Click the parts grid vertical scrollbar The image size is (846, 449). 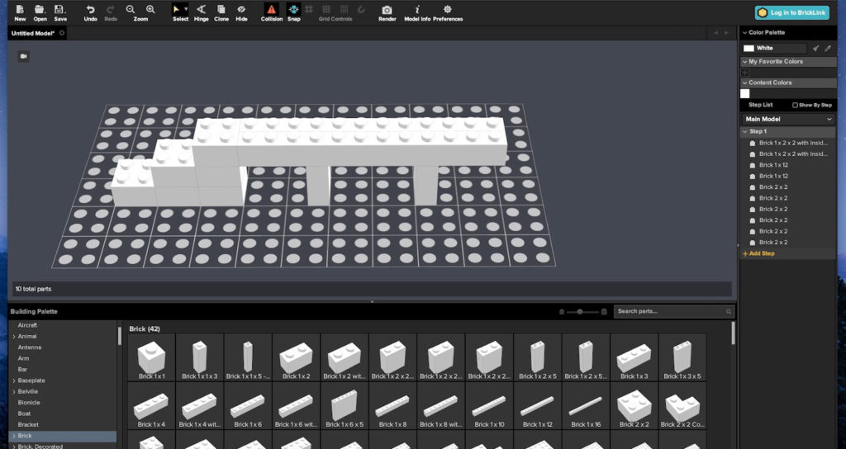[733, 333]
